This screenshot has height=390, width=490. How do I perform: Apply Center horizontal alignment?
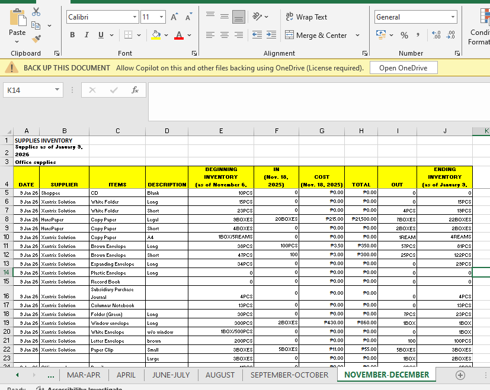pyautogui.click(x=225, y=36)
